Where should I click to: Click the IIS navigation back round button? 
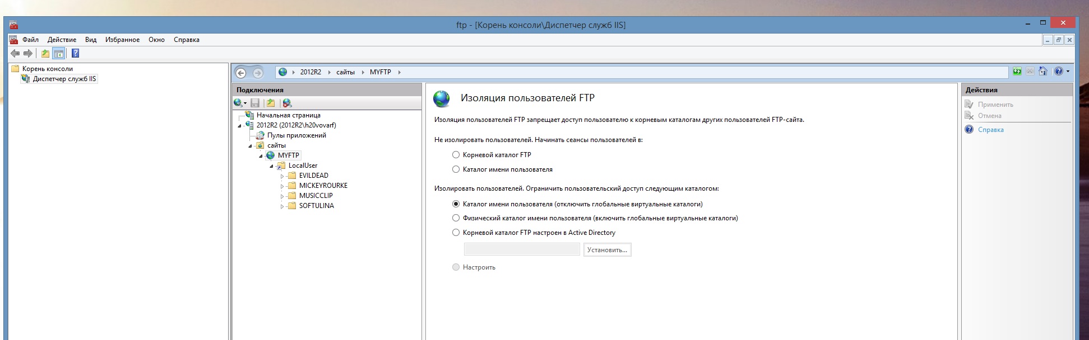[241, 73]
